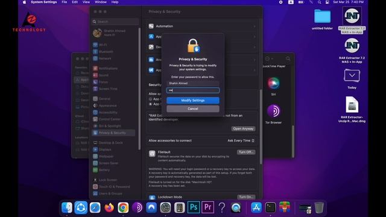This screenshot has width=386, height=217.
Task: Click the Open Anyway button
Action: tap(243, 128)
